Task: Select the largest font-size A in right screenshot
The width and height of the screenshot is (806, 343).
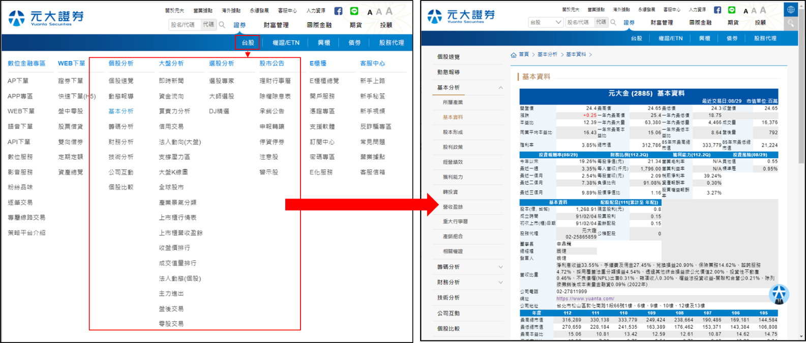Action: (763, 10)
